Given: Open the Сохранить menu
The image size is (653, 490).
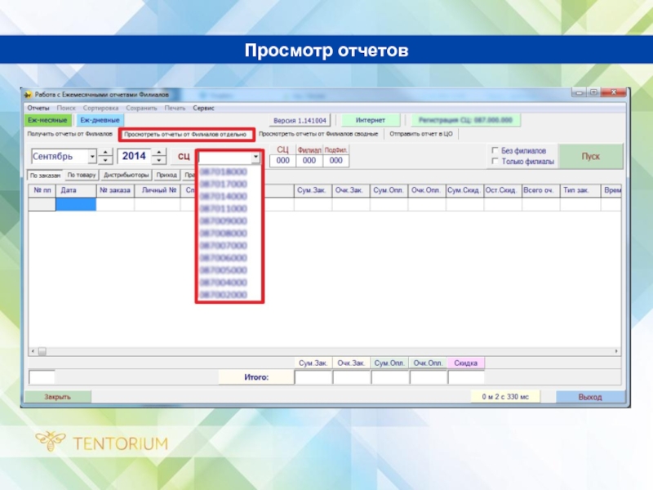Looking at the screenshot, I should pyautogui.click(x=141, y=108).
